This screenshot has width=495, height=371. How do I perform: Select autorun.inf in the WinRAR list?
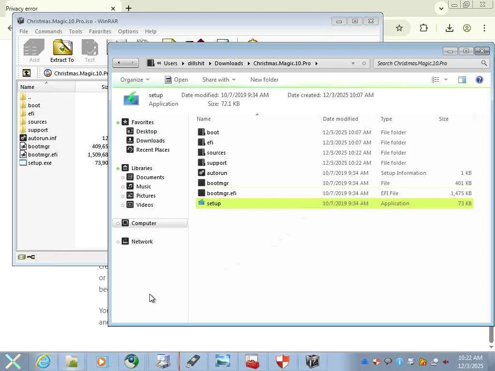pos(42,138)
